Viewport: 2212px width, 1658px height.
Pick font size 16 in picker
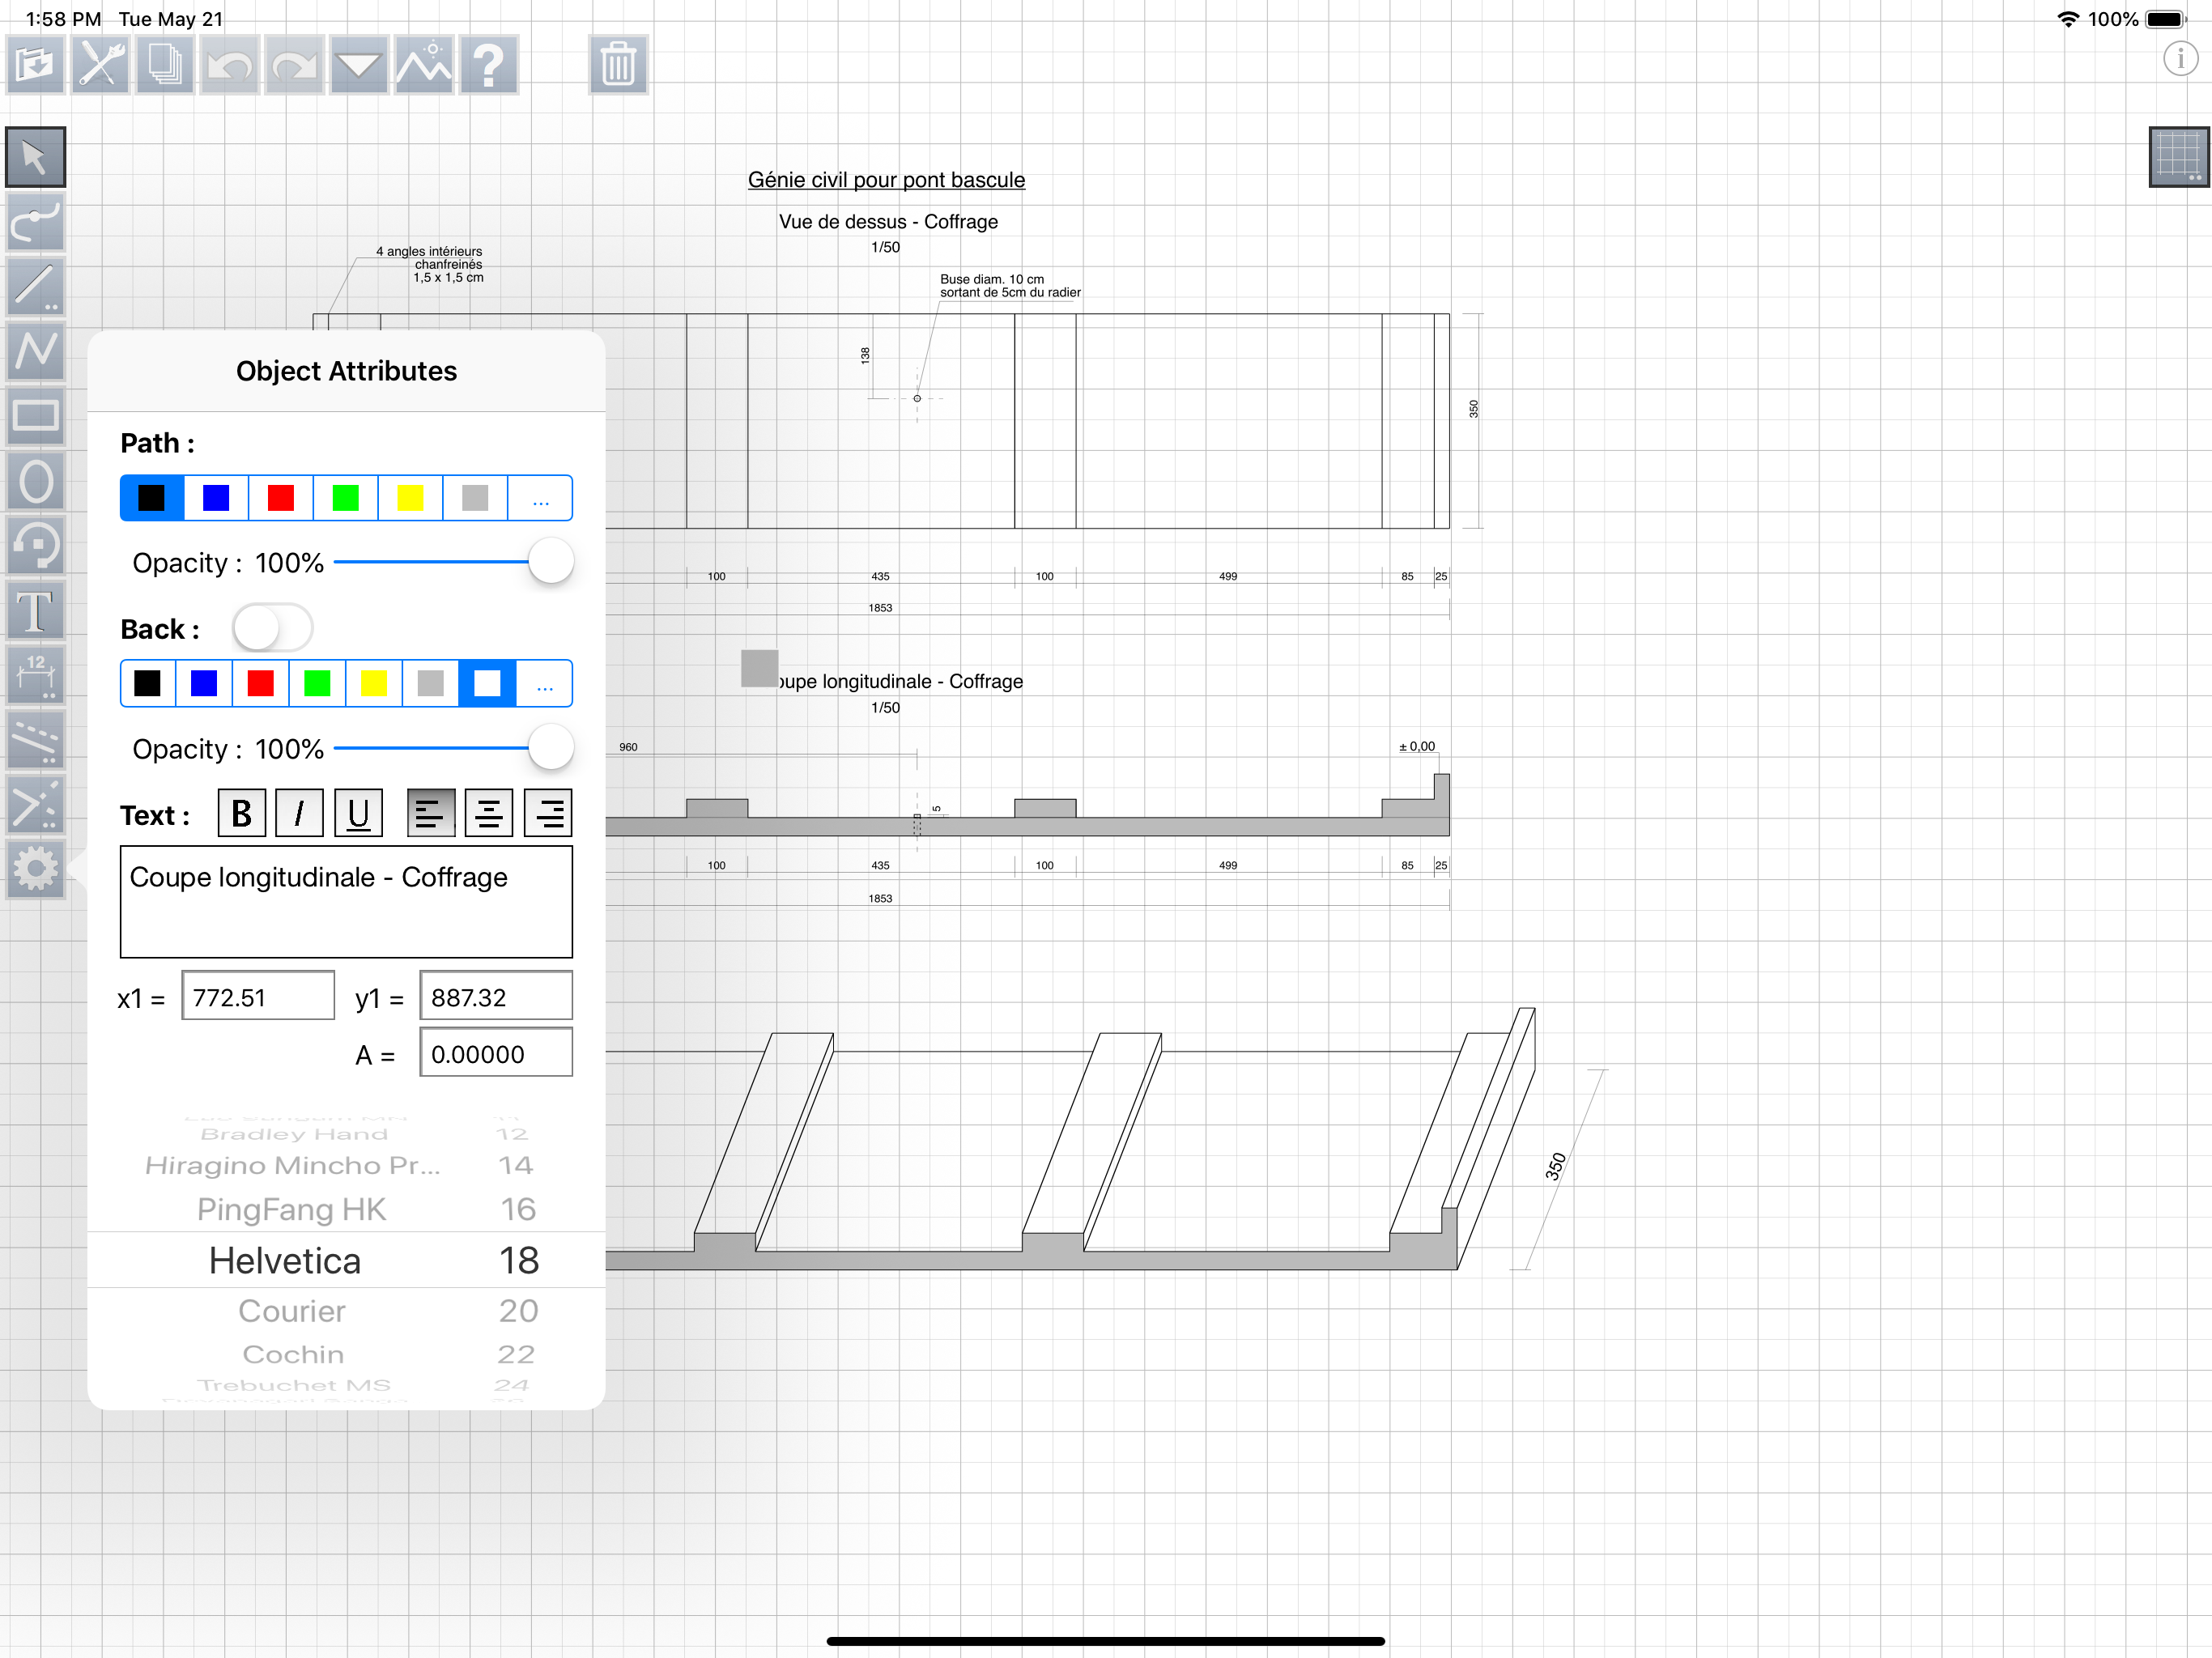pyautogui.click(x=518, y=1210)
